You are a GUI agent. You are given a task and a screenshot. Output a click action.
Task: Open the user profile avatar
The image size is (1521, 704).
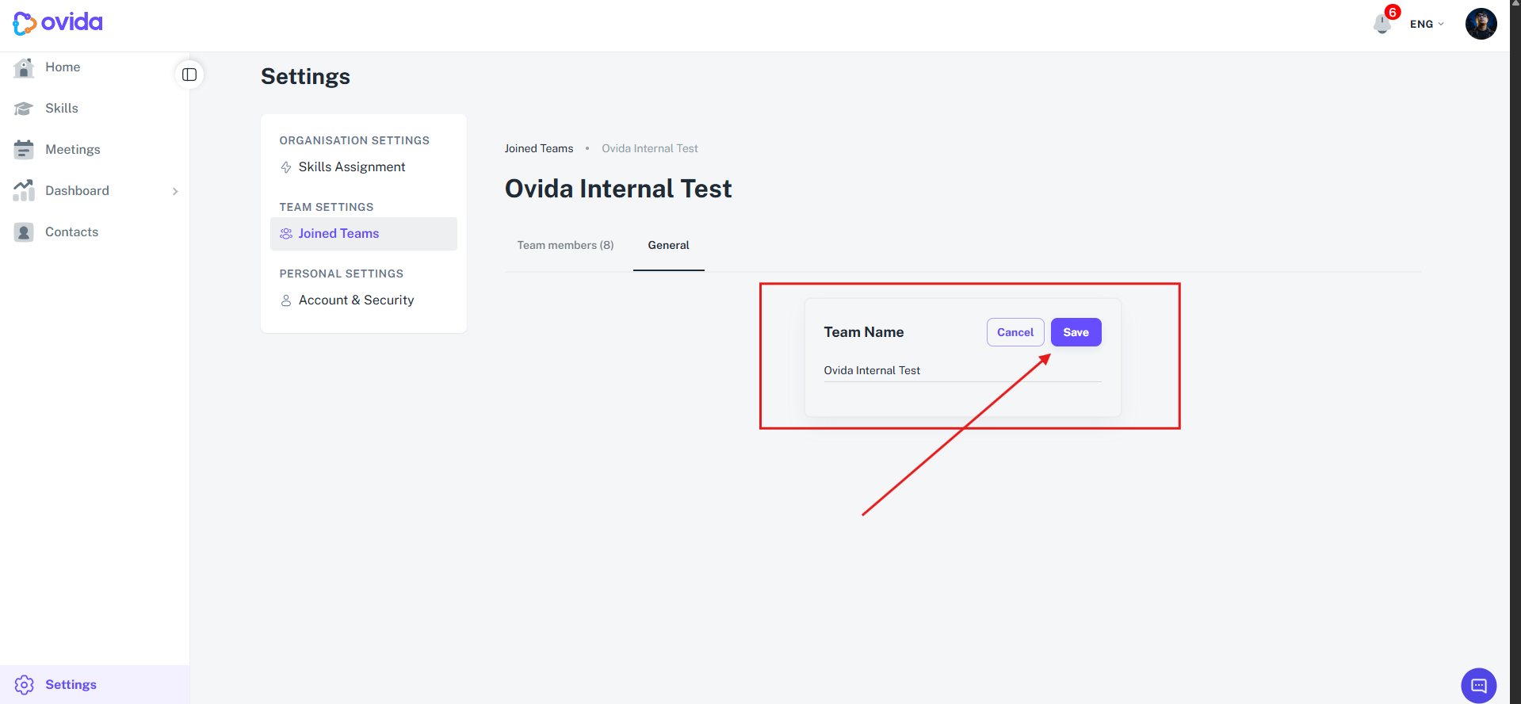[x=1481, y=24]
